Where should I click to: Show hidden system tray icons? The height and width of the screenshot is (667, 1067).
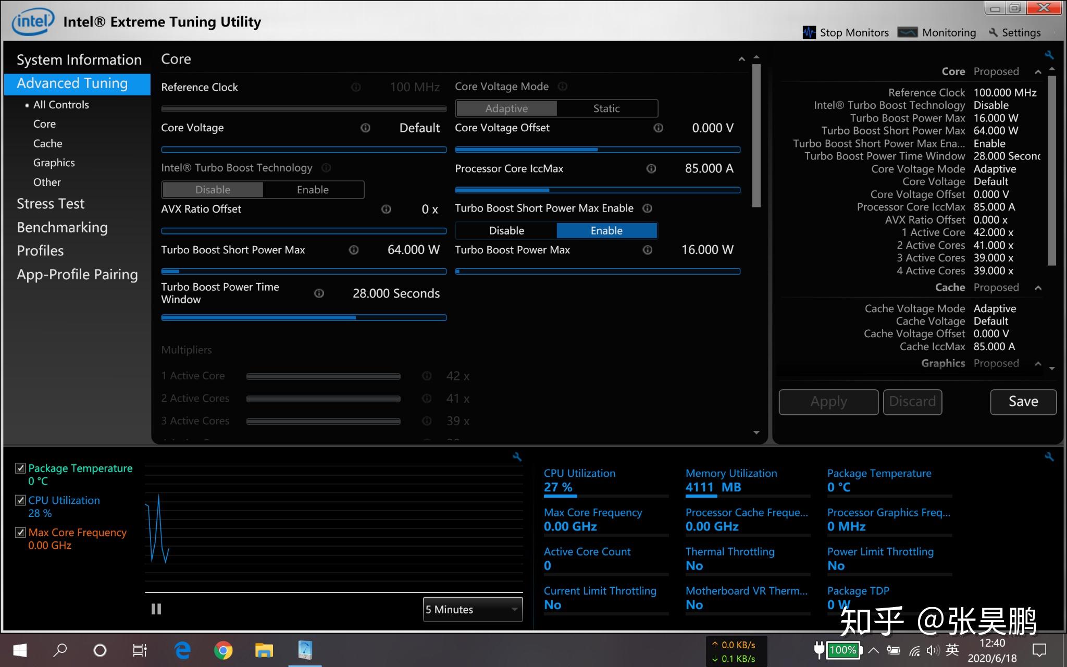click(874, 650)
